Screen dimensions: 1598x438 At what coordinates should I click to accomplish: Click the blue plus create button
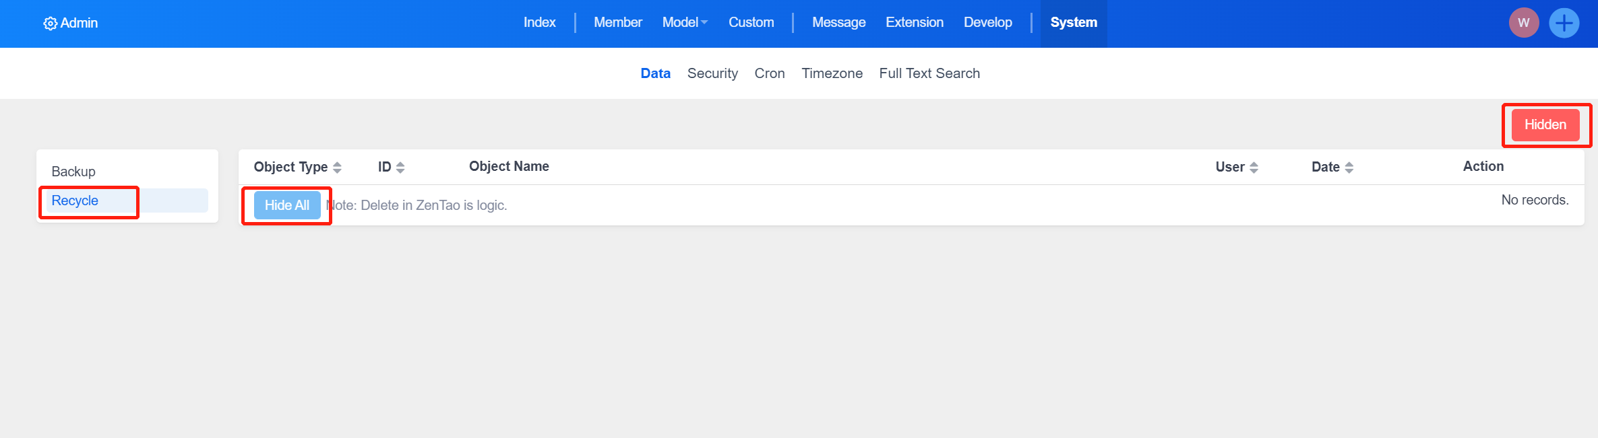pyautogui.click(x=1564, y=23)
